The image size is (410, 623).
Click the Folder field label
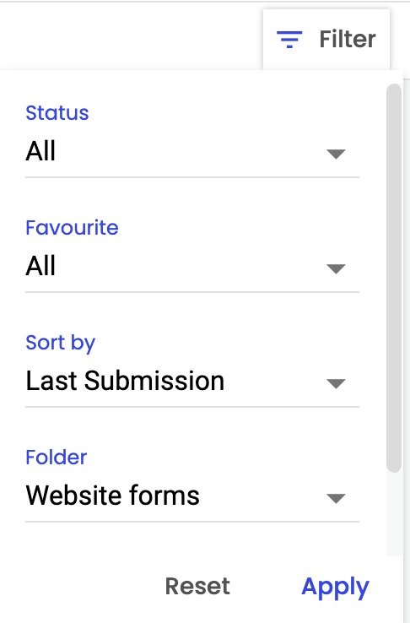tap(56, 458)
